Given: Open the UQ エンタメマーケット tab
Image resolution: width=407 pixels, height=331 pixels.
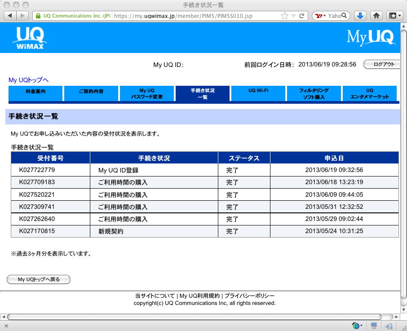Looking at the screenshot, I should coord(370,93).
